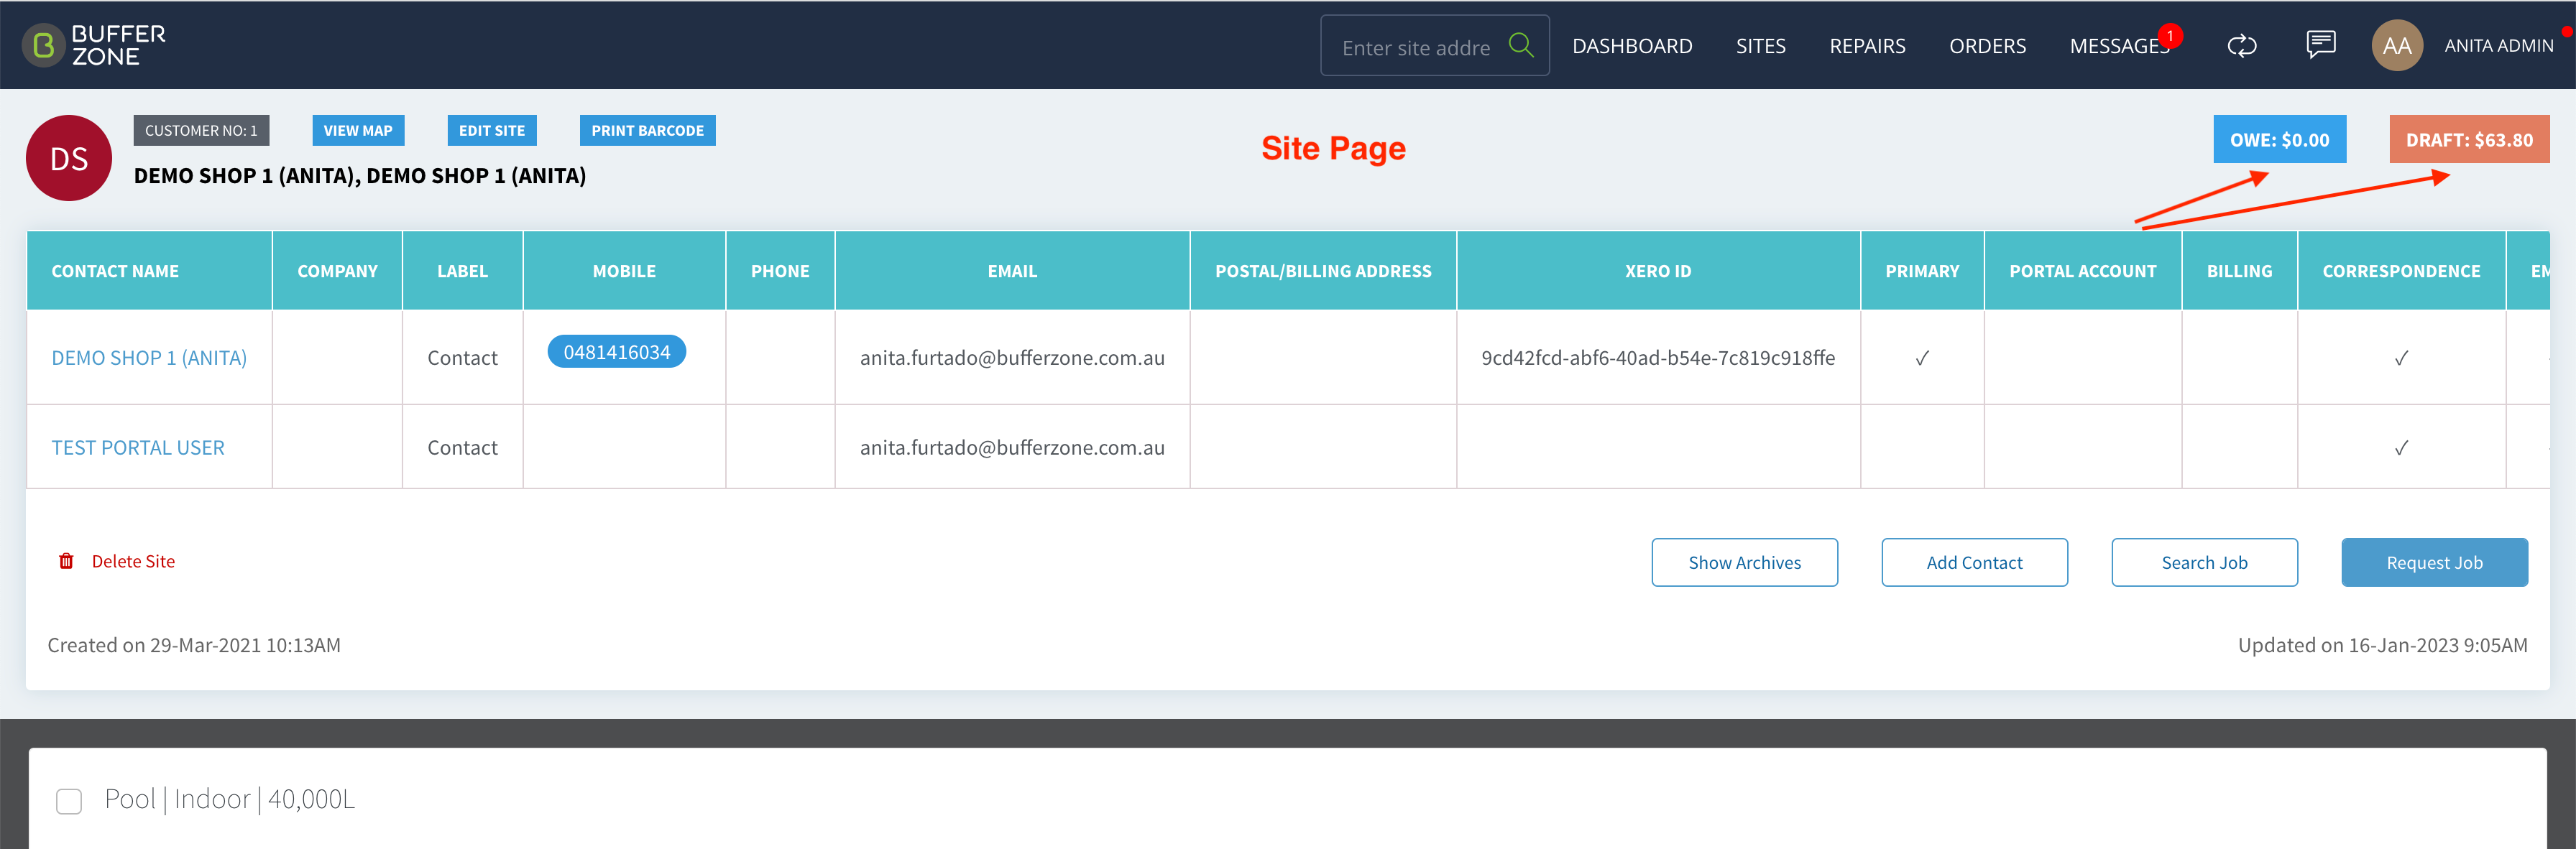The width and height of the screenshot is (2576, 849).
Task: Click the Primary checkmark for DEMO SHOP 1
Action: click(1922, 358)
